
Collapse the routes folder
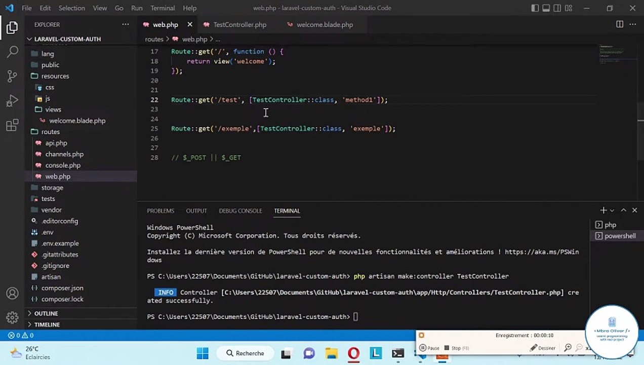click(x=81, y=132)
